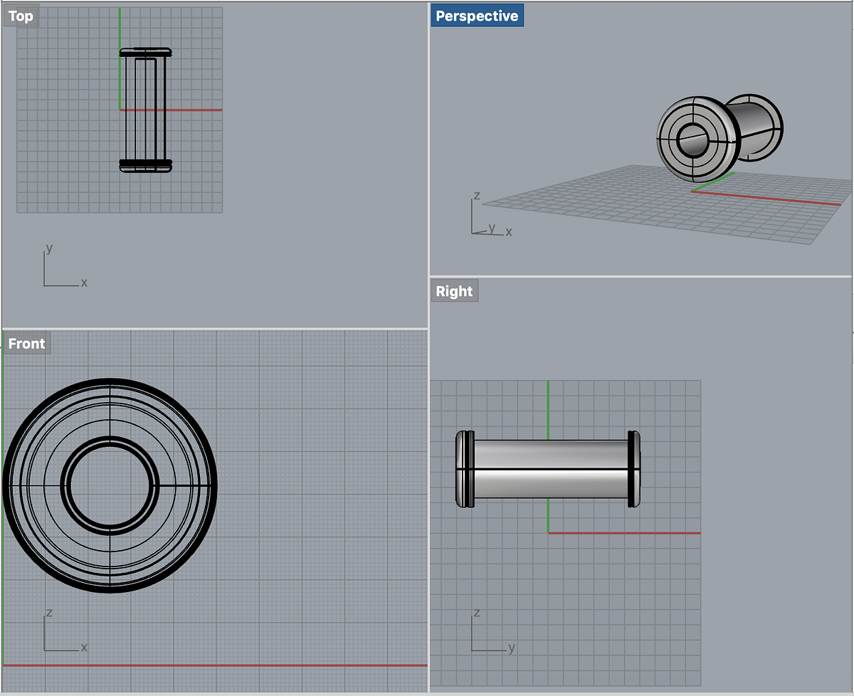The image size is (854, 696).
Task: Click the spool wireframe in Top viewport
Action: coord(146,110)
